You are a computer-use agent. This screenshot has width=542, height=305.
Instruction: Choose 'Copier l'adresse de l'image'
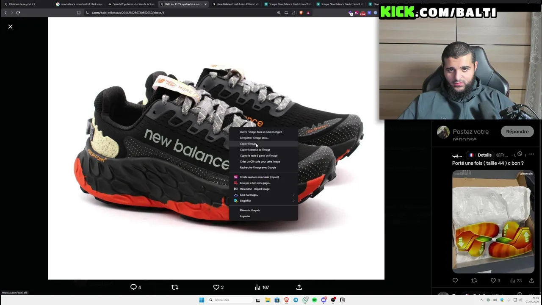[263, 150]
